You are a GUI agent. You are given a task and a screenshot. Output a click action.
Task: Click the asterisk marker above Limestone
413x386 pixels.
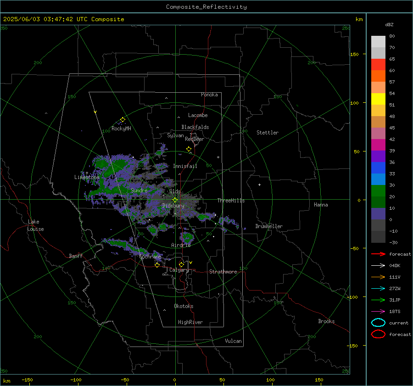coord(87,173)
